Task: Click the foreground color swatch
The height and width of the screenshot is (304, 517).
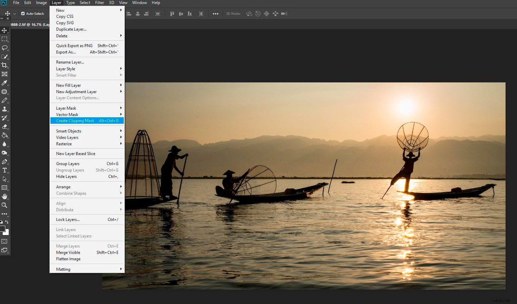Action: [3, 229]
